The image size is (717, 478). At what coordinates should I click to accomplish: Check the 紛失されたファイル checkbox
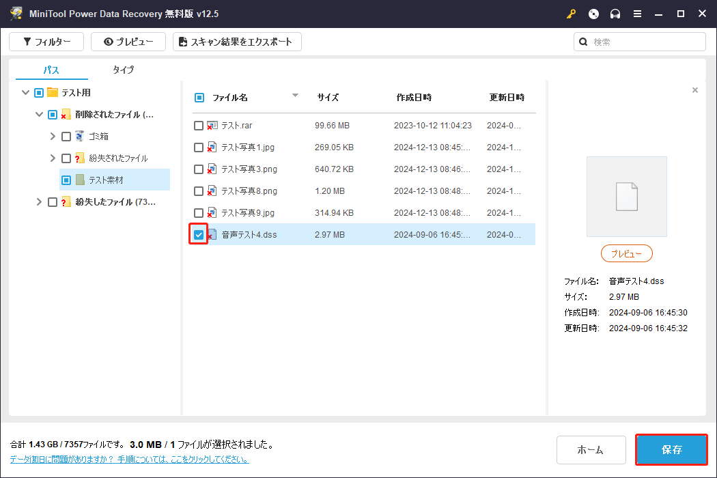click(x=66, y=158)
